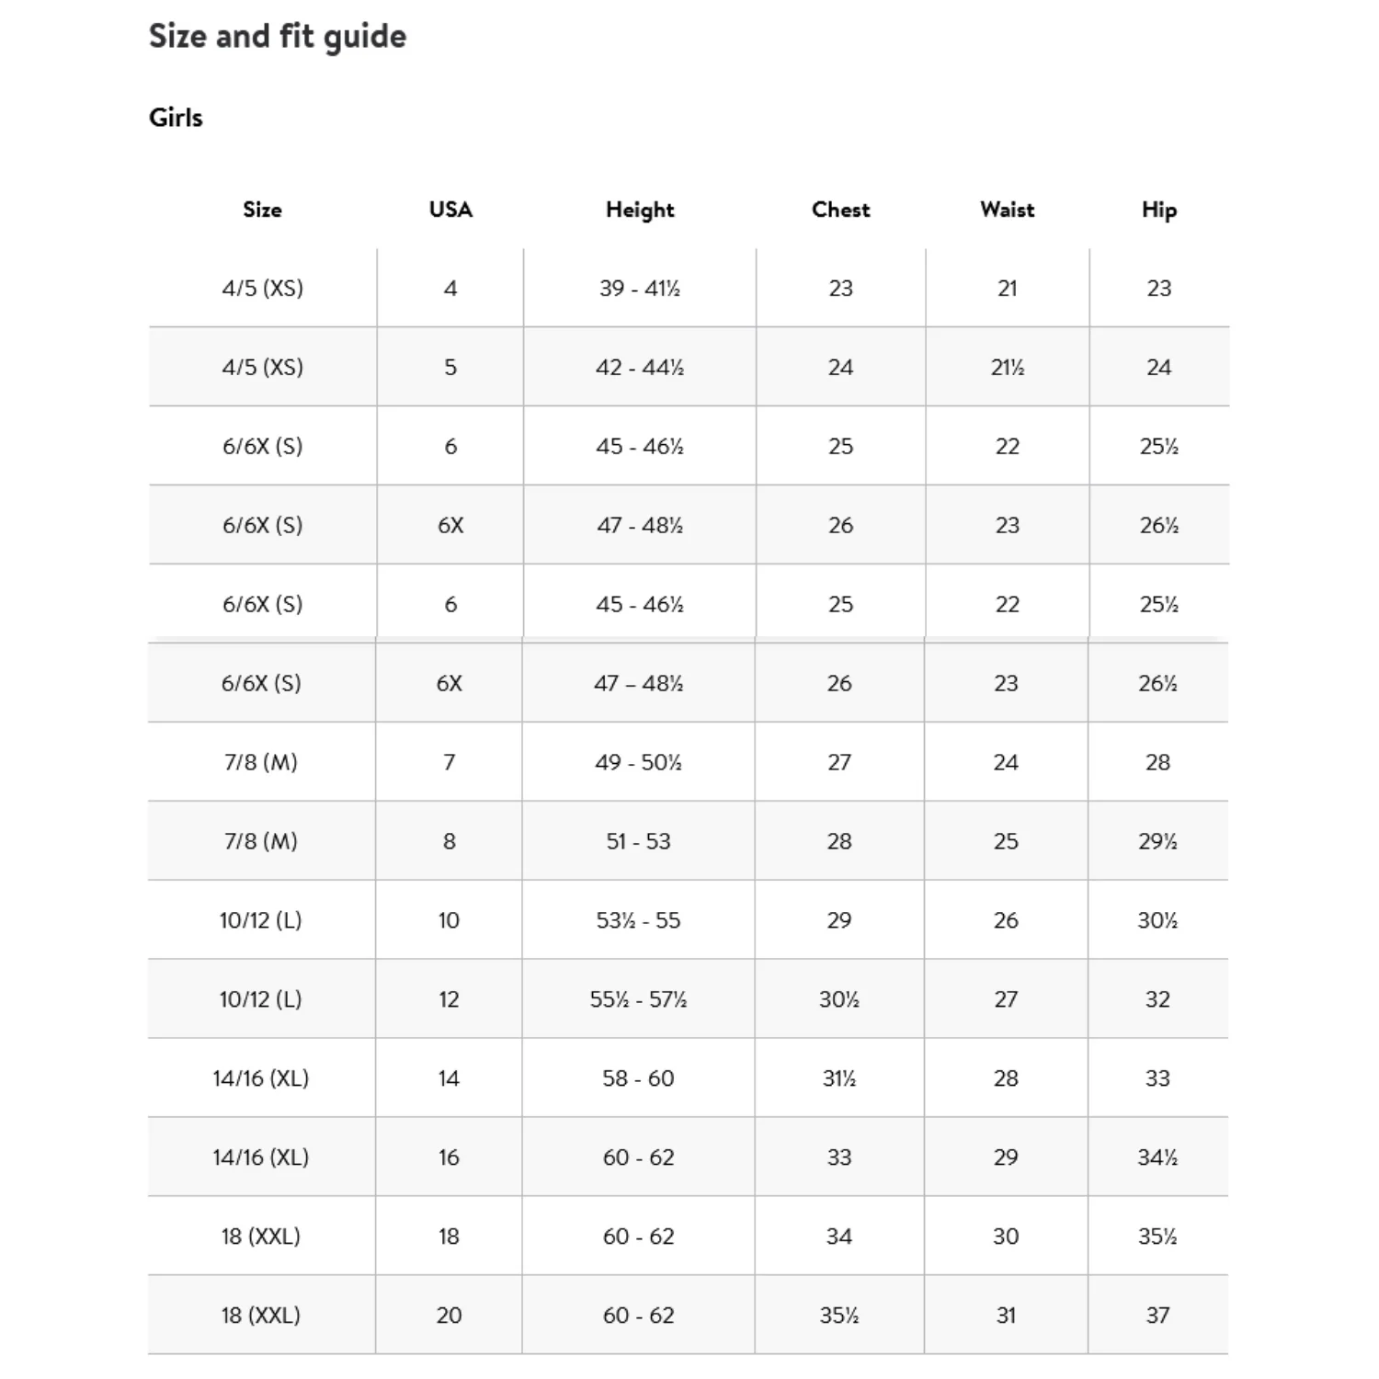
Task: Select the 10/12 (L) size 10 row label
Action: (x=261, y=920)
